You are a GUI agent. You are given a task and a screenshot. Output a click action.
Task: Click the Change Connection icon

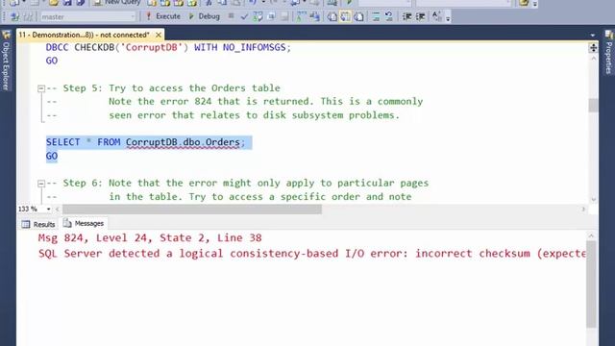click(x=28, y=17)
